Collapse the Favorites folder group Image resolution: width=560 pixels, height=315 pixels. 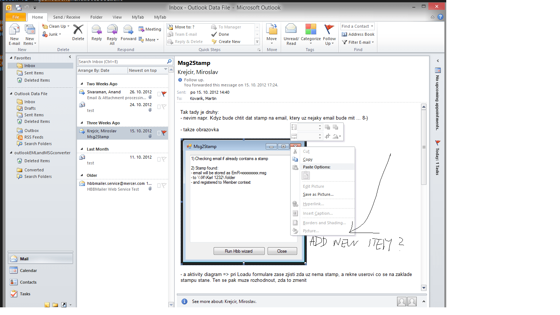click(x=11, y=58)
